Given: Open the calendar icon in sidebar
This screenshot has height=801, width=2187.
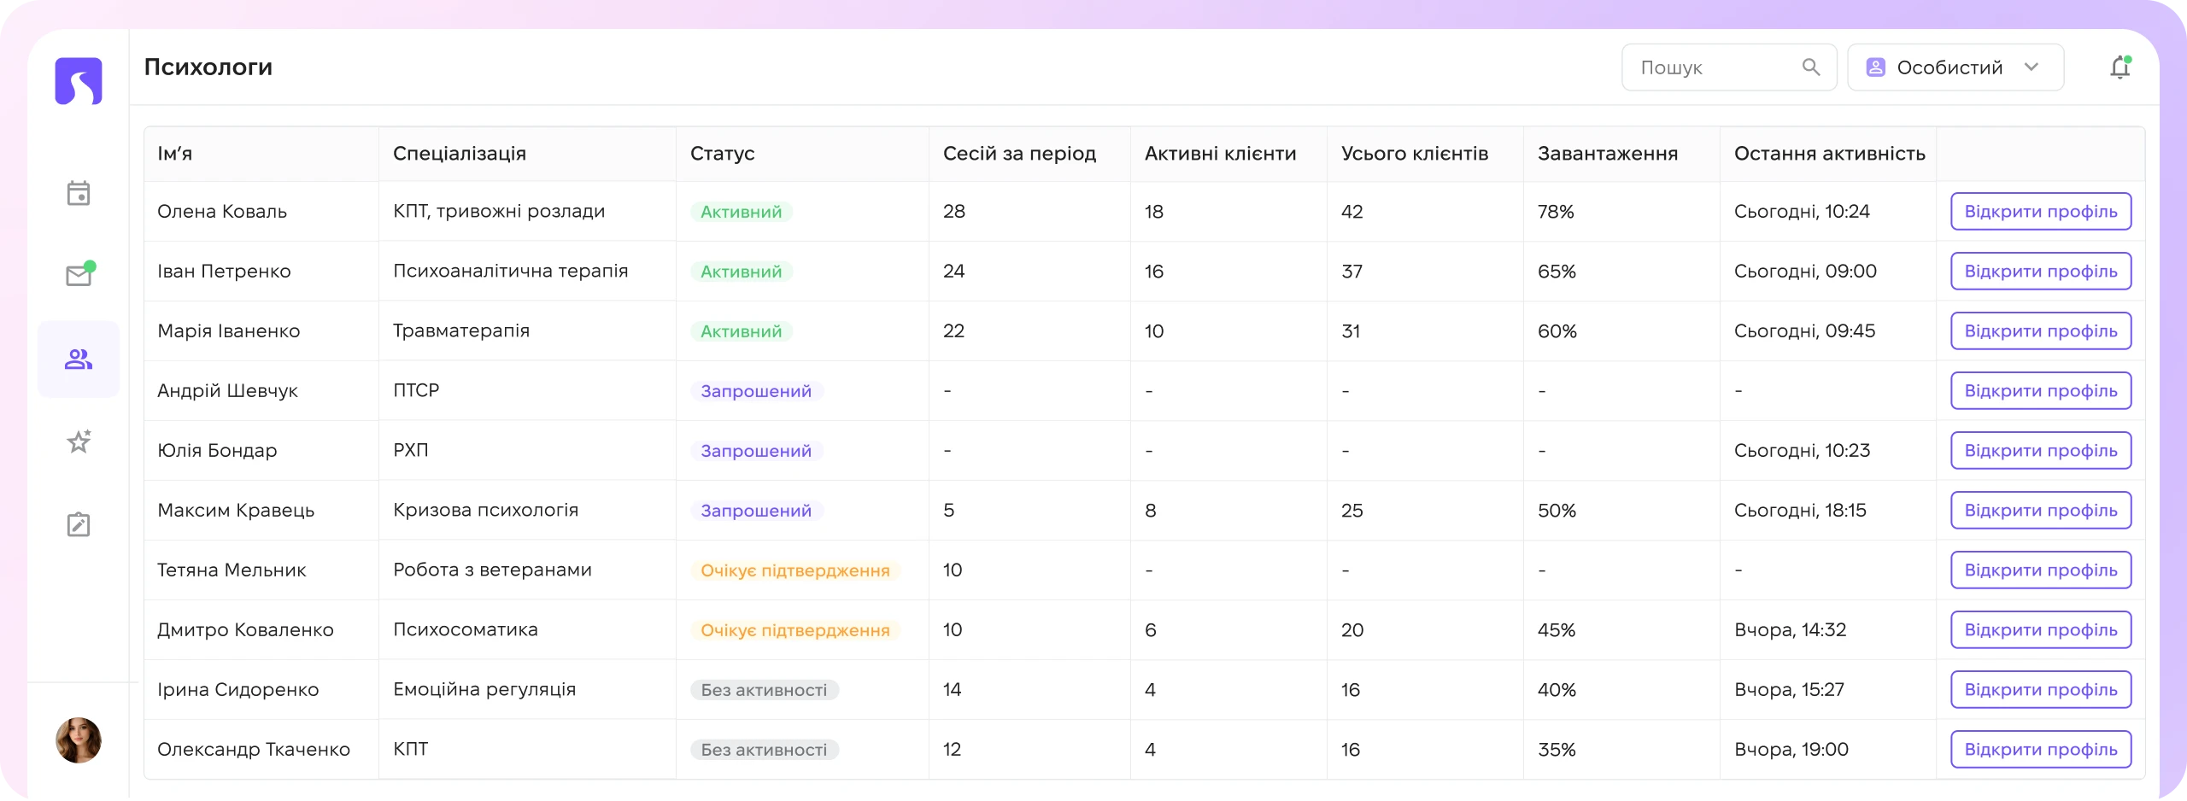Looking at the screenshot, I should point(79,193).
